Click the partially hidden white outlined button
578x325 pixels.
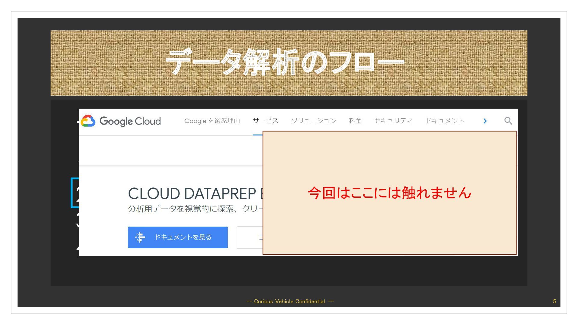(x=250, y=238)
